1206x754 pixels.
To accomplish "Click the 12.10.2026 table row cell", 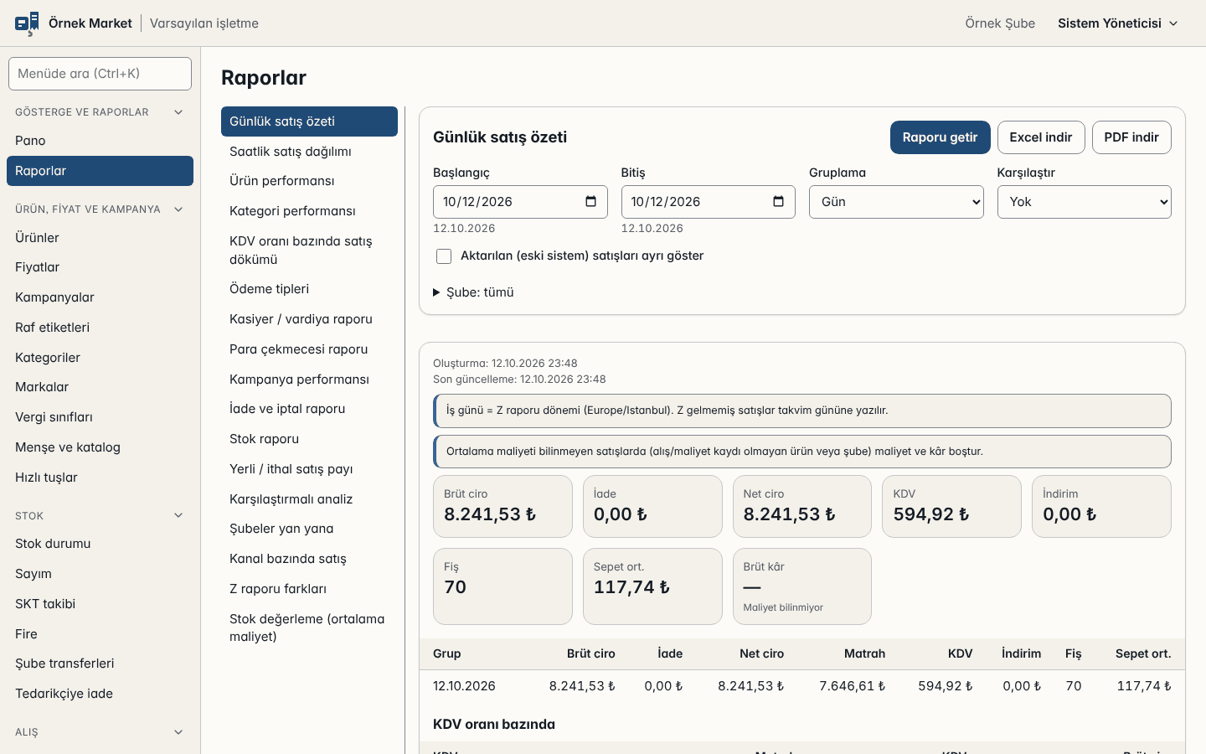I will click(464, 686).
